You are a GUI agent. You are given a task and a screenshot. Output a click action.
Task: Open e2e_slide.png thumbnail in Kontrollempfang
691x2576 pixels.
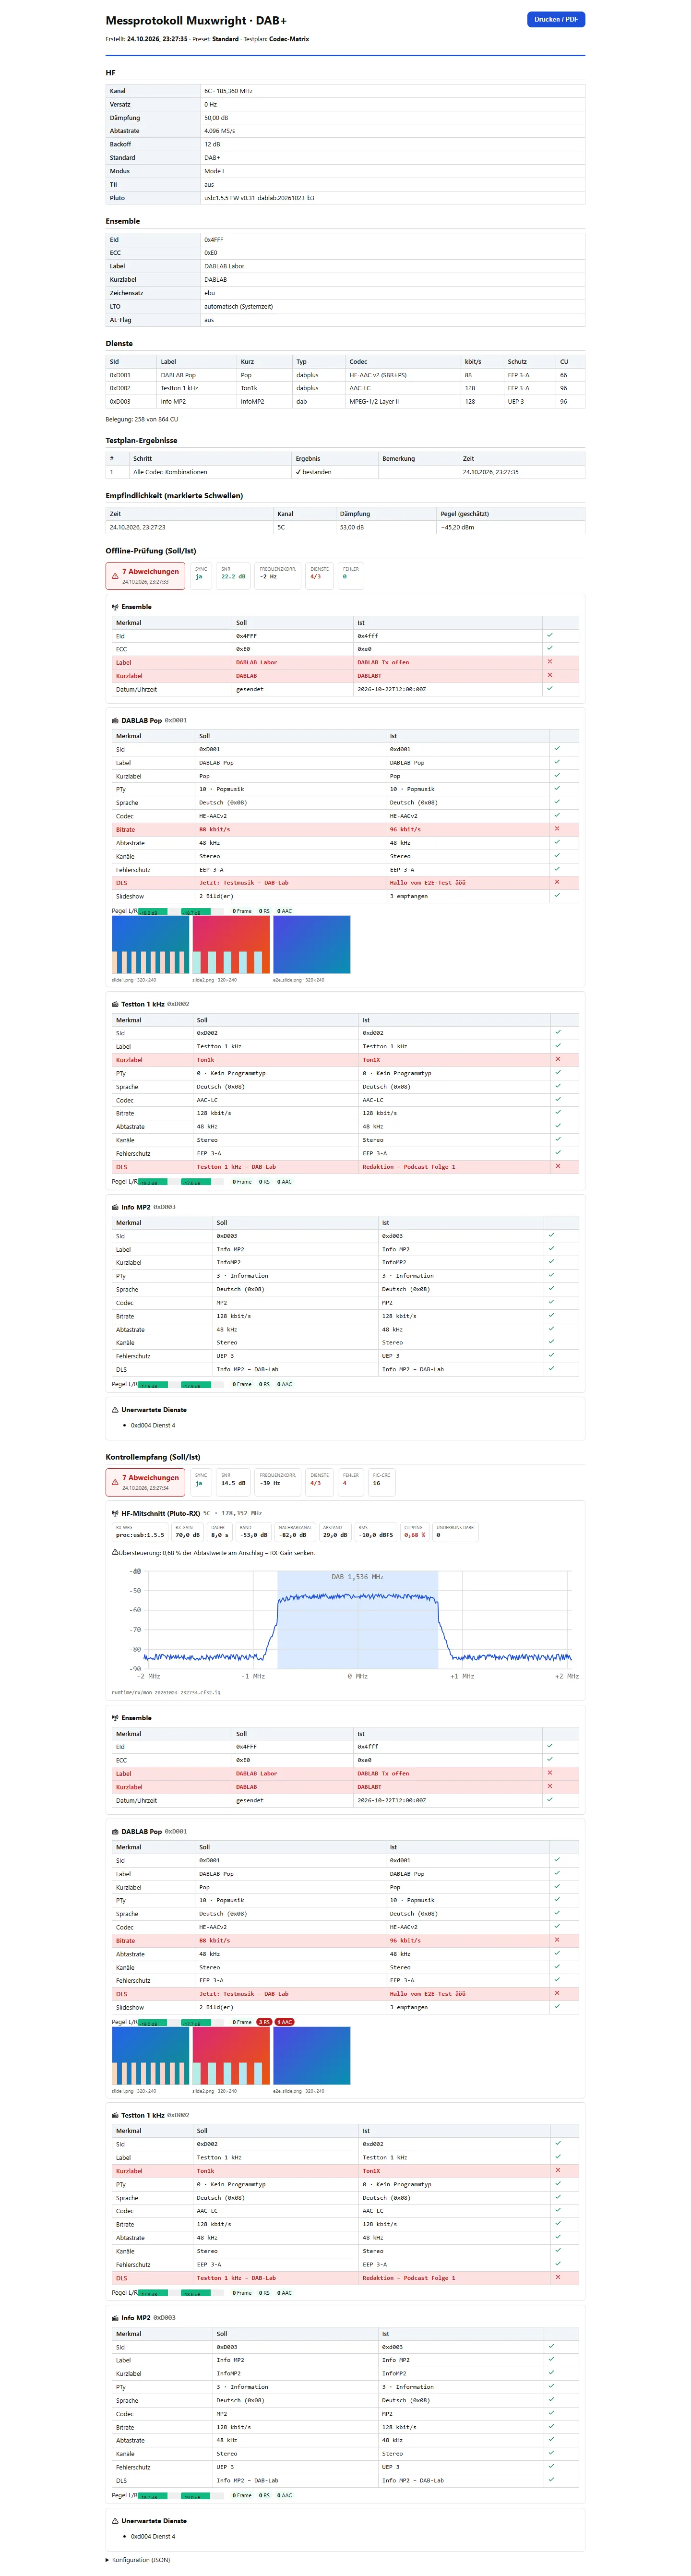click(312, 2056)
